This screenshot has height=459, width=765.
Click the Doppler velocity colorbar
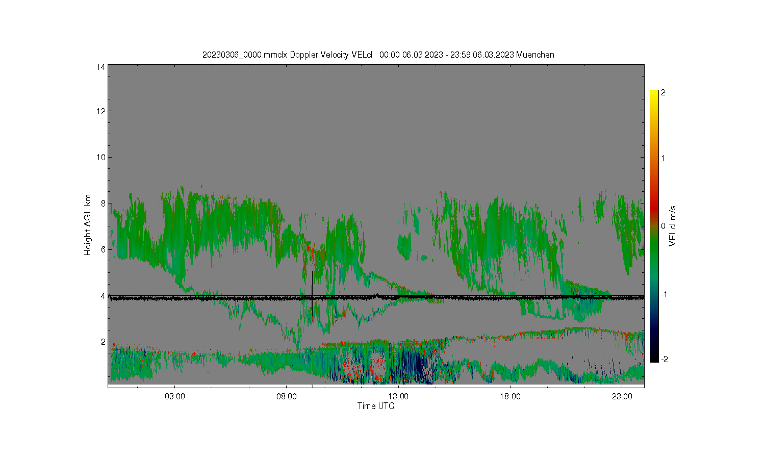tap(654, 226)
